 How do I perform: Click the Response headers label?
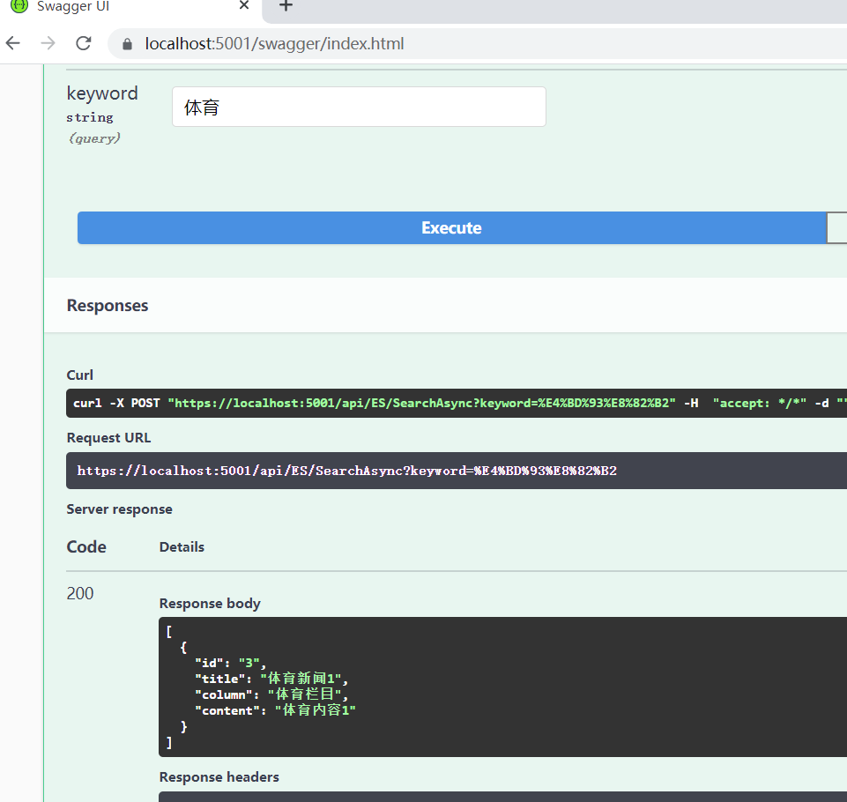point(219,776)
